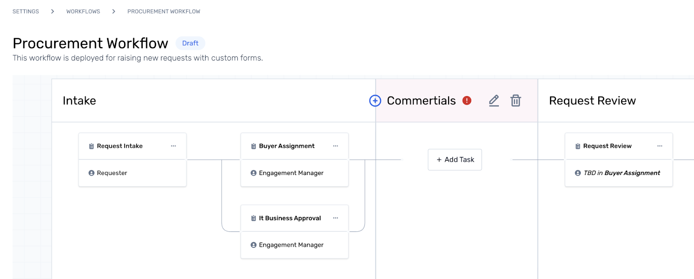The height and width of the screenshot is (279, 694).
Task: Click the clipboard icon on Request Intake task
Action: [x=92, y=146]
